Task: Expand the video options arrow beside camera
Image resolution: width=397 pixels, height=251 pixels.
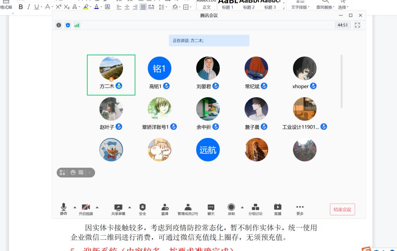Action: [97, 207]
